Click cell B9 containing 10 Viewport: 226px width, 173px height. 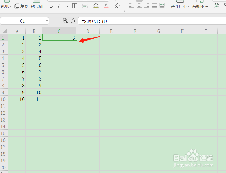pos(34,92)
